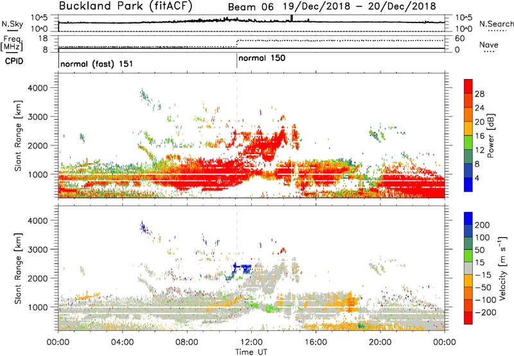Click the 'Power [dB]' color bar label
The width and height of the screenshot is (514, 356).
point(491,136)
